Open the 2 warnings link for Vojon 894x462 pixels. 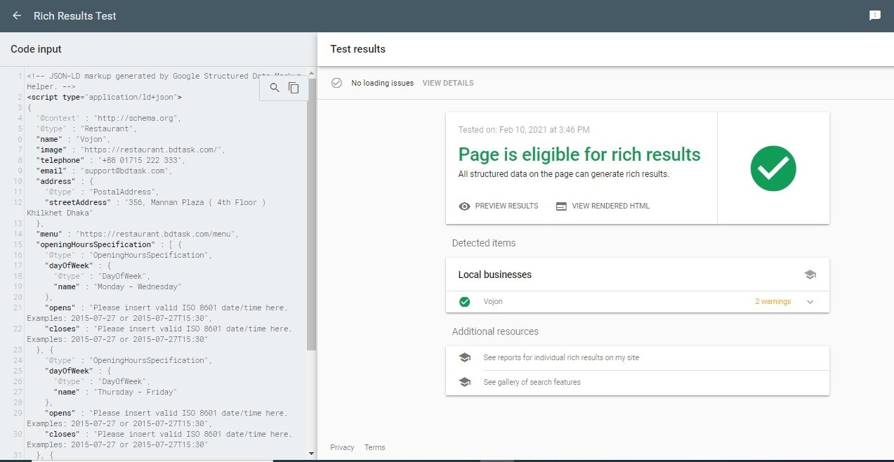[773, 301]
